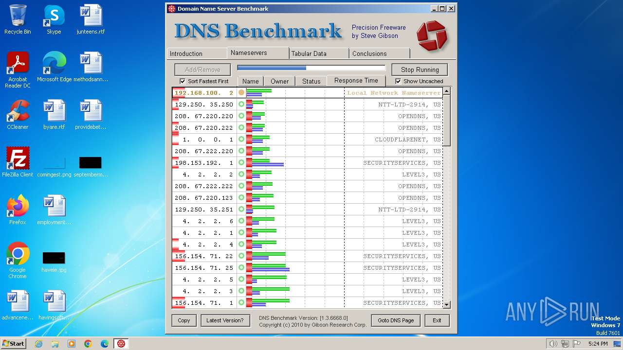Click the GRC red logo in DNS Benchmark
This screenshot has height=350, width=623.
tap(432, 35)
